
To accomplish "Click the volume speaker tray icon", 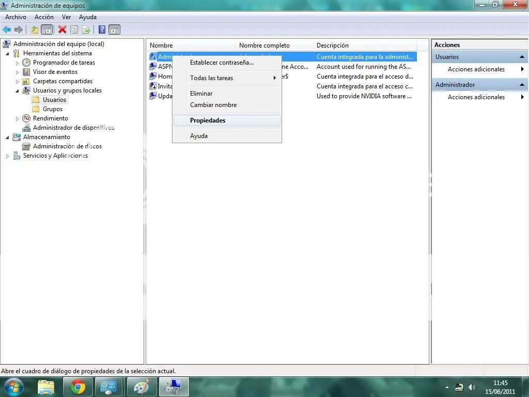I will 472,387.
